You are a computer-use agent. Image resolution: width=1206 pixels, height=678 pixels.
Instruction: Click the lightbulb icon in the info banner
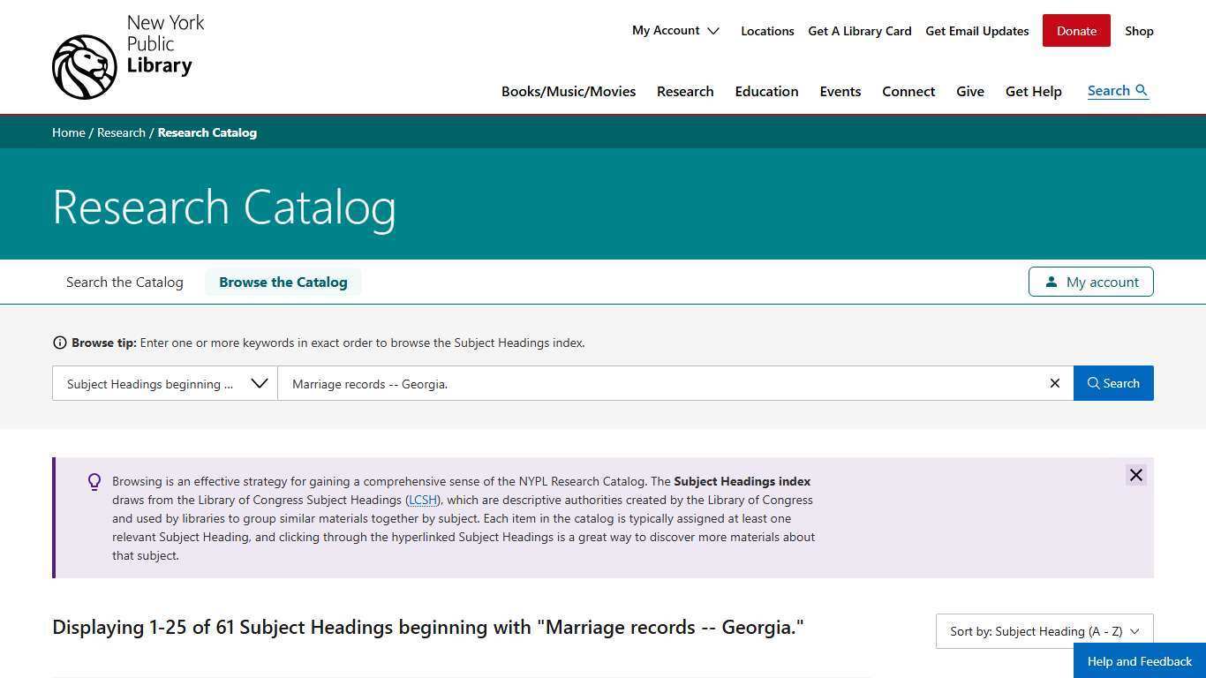coord(94,482)
